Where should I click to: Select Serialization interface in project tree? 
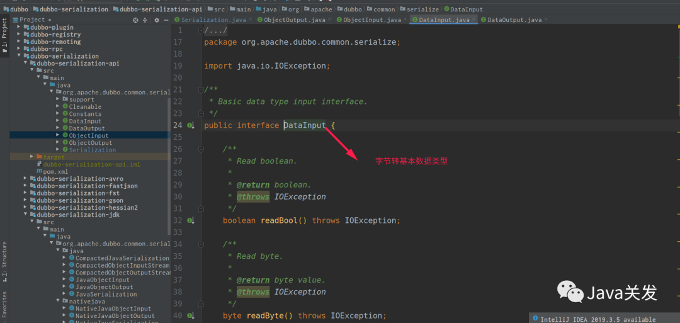pyautogui.click(x=89, y=150)
